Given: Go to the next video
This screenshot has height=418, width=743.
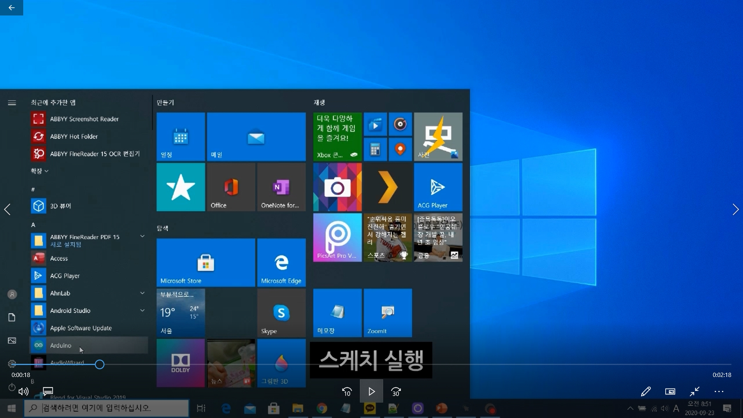Looking at the screenshot, I should click(x=736, y=209).
